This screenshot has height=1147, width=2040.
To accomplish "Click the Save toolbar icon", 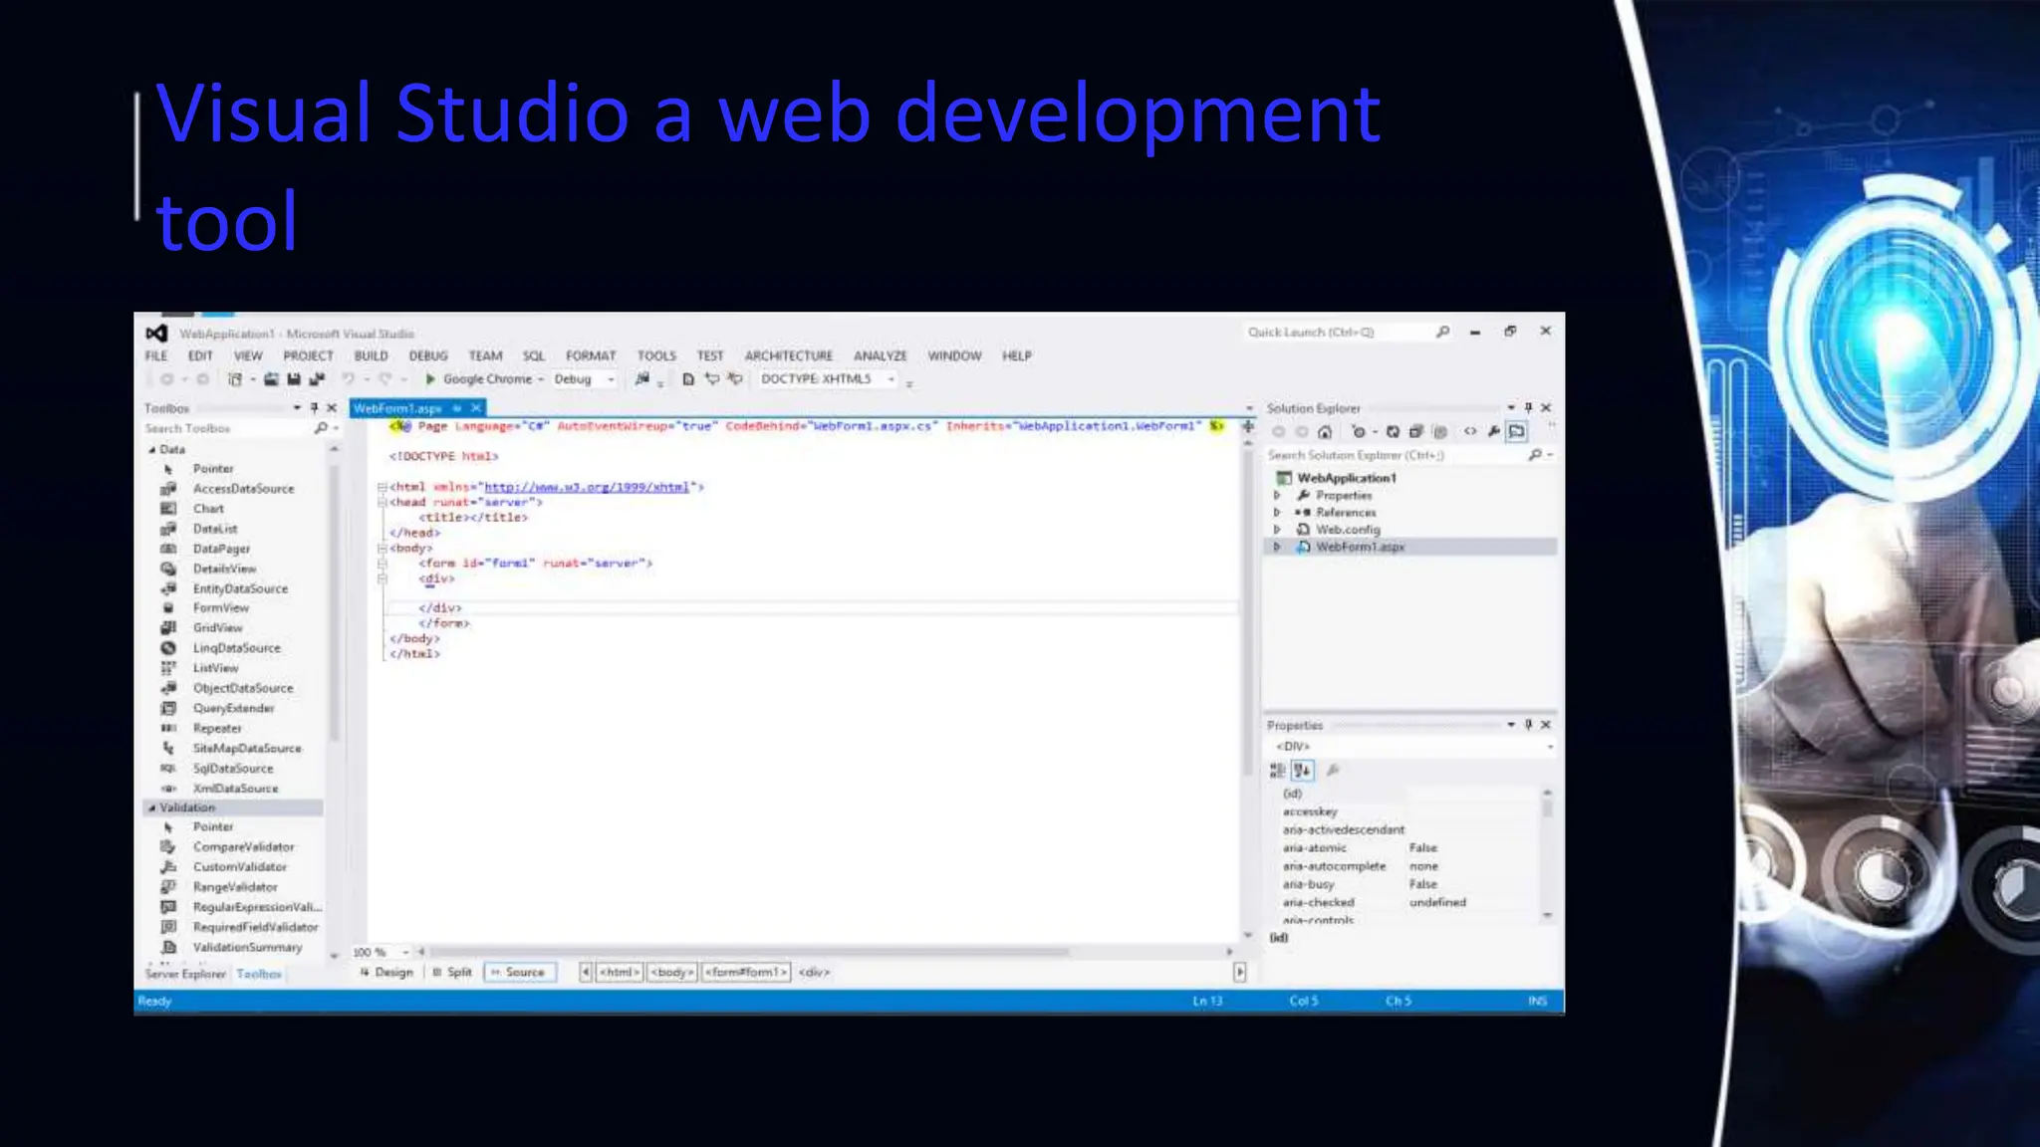I will point(294,379).
